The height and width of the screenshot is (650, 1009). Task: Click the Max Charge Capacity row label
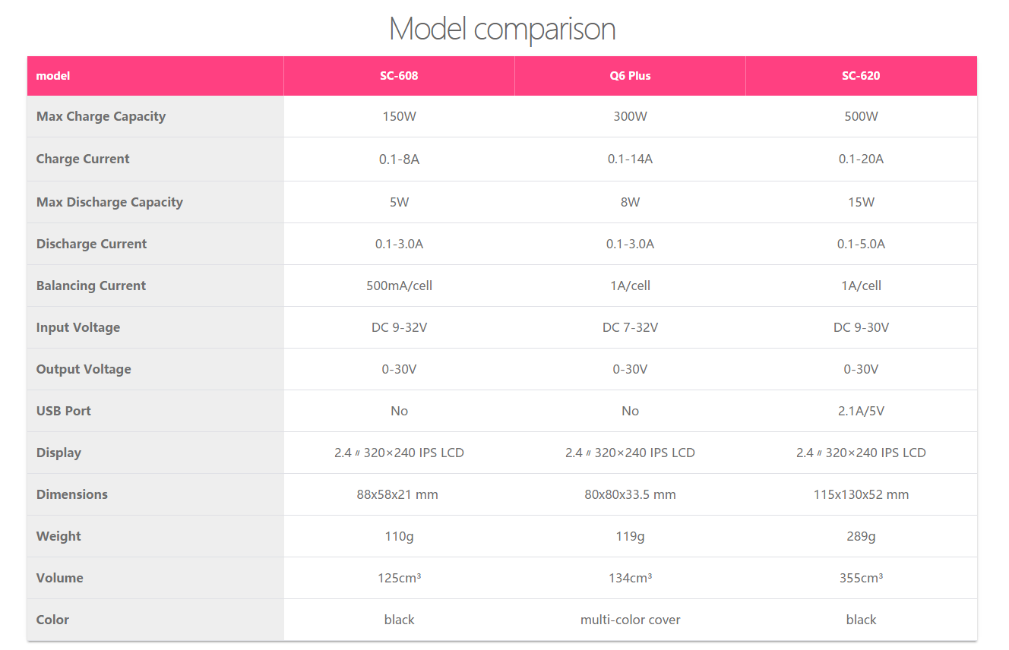[x=101, y=116]
